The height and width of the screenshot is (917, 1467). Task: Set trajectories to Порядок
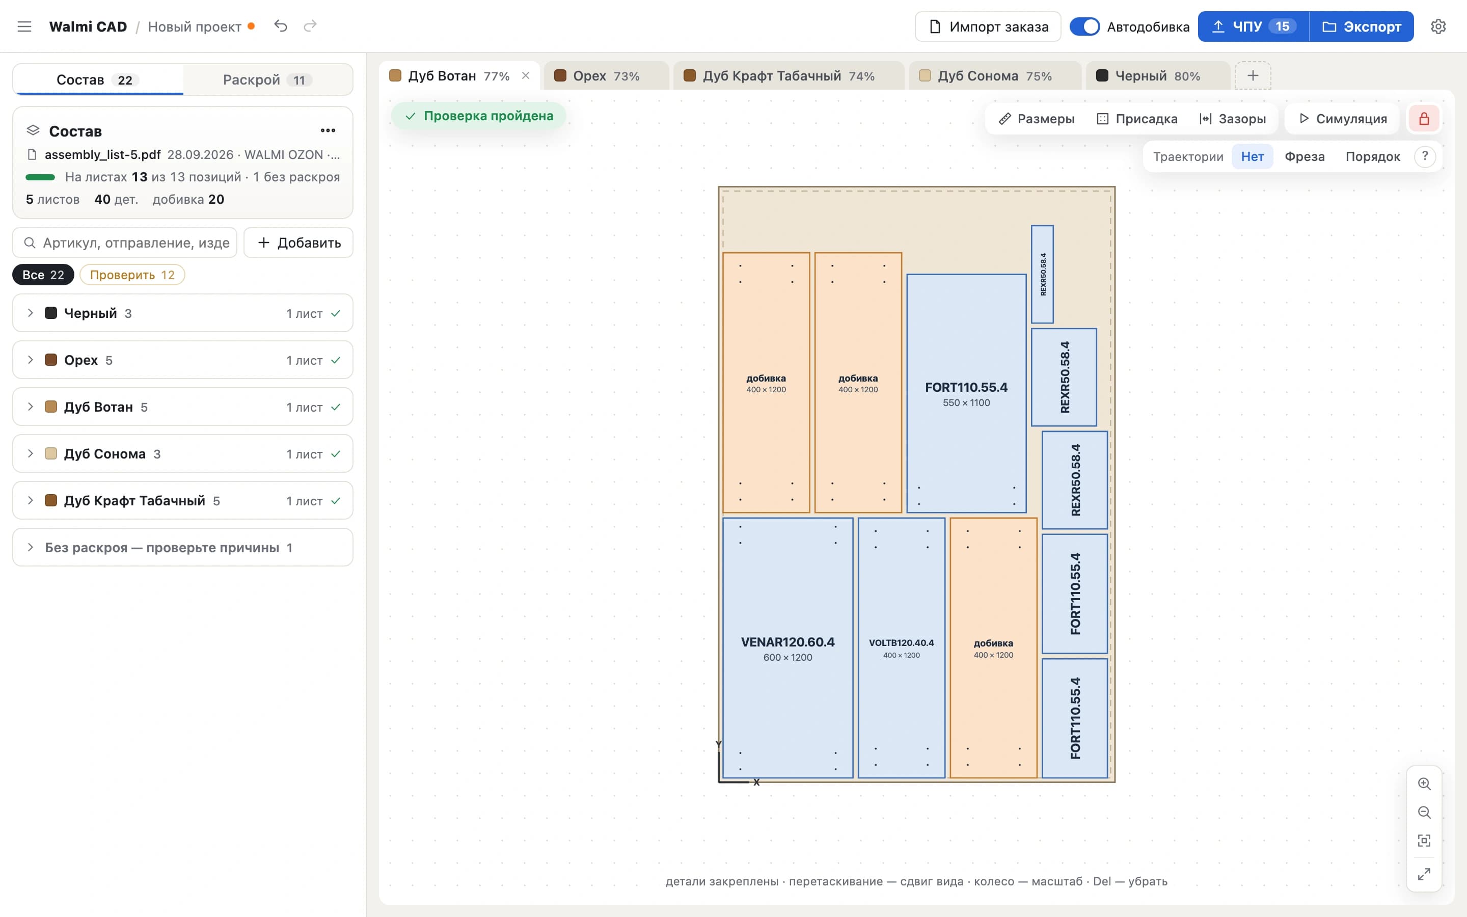(1372, 156)
